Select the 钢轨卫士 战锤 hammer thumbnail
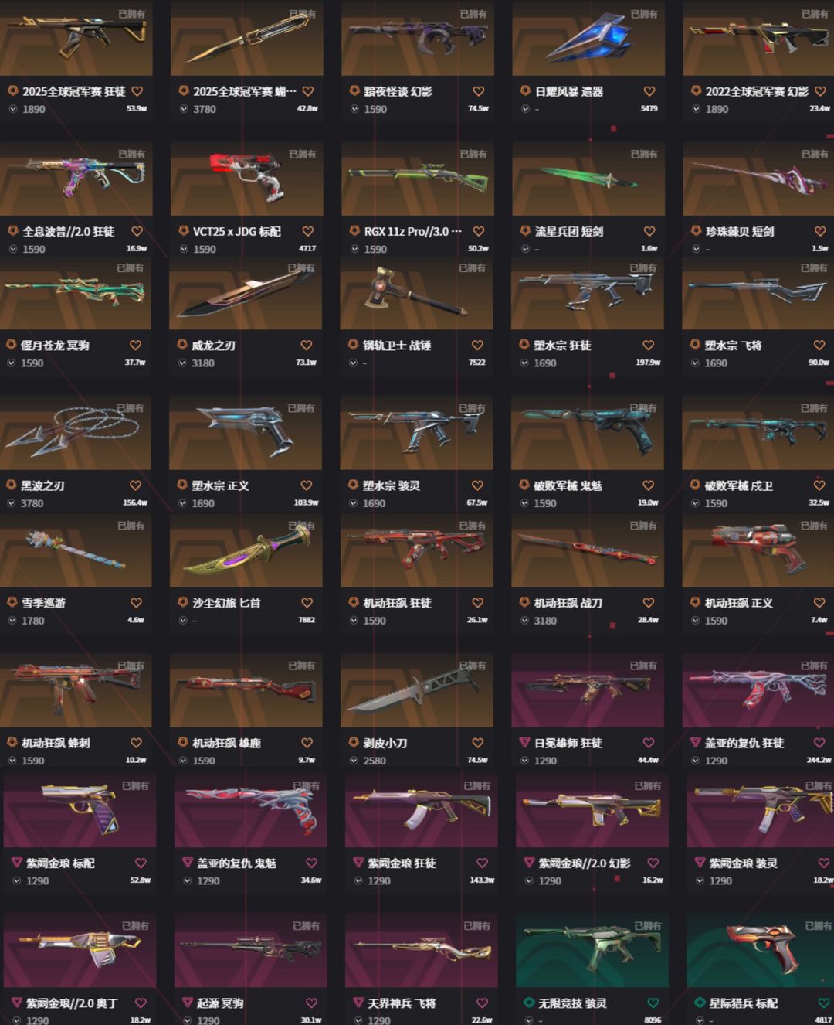The image size is (834, 1025). (416, 293)
